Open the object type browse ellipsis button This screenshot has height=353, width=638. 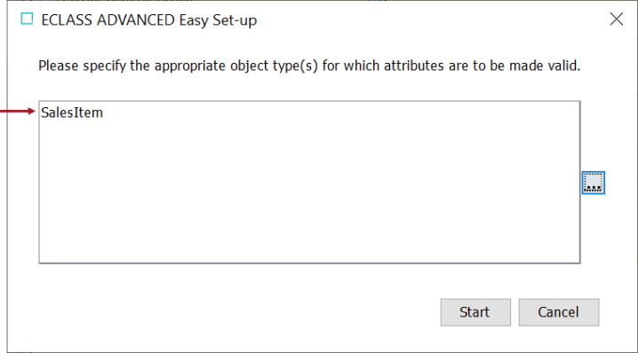(x=594, y=183)
